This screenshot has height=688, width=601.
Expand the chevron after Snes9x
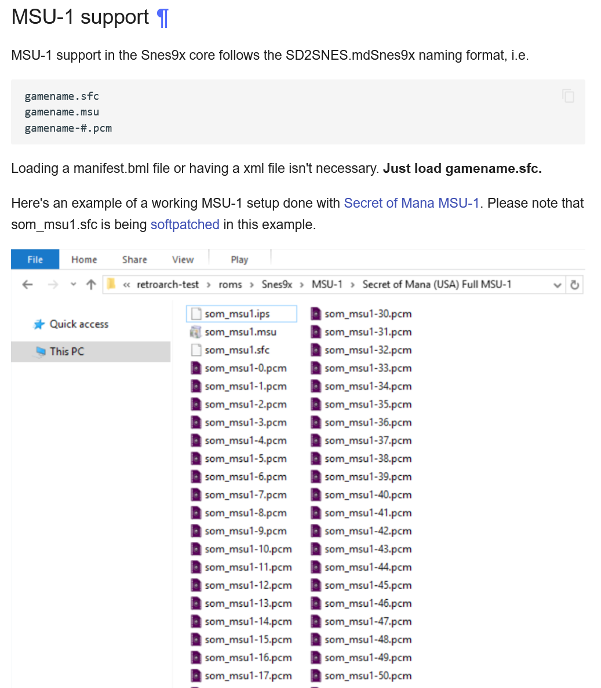click(301, 285)
